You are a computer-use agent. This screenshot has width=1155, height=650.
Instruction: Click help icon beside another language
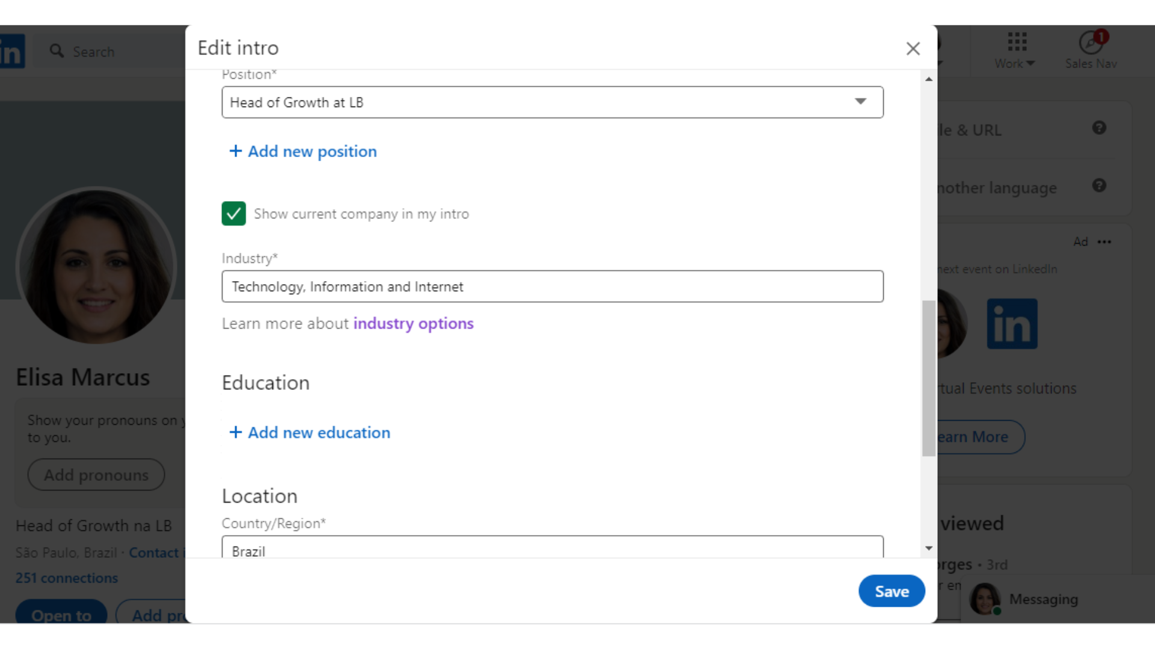1099,186
